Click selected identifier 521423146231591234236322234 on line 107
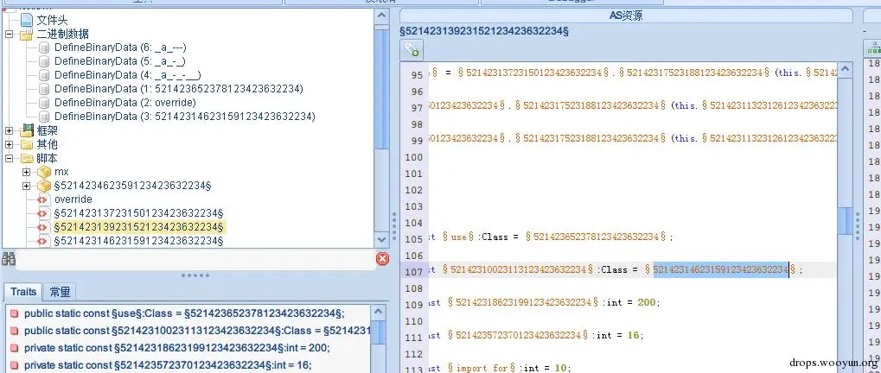 point(721,269)
